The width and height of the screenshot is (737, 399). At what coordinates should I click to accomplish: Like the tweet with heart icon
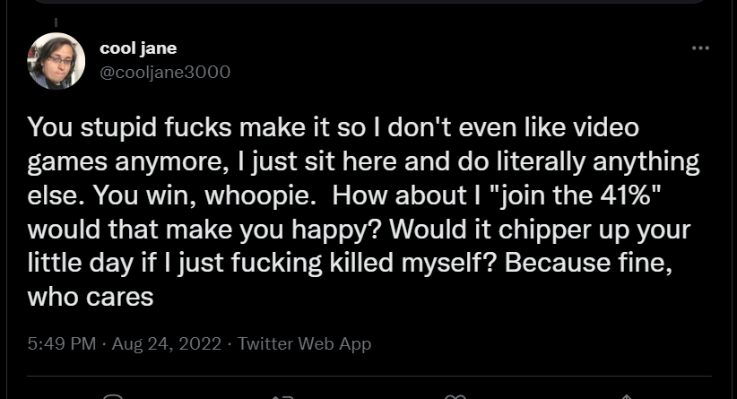point(455,396)
